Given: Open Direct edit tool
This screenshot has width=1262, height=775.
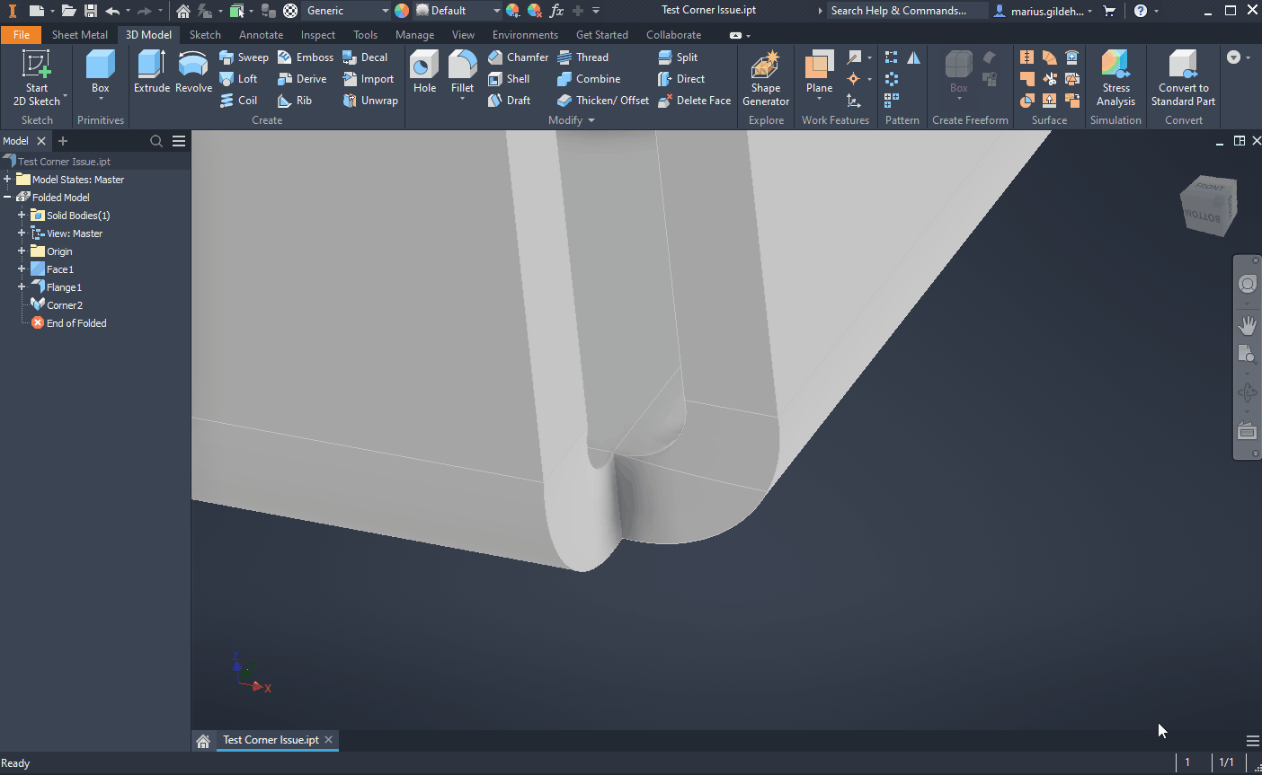Looking at the screenshot, I should click(x=681, y=79).
